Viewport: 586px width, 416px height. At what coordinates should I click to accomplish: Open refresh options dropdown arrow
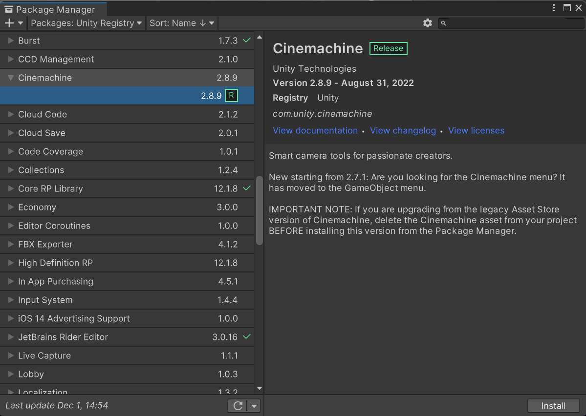pyautogui.click(x=254, y=406)
